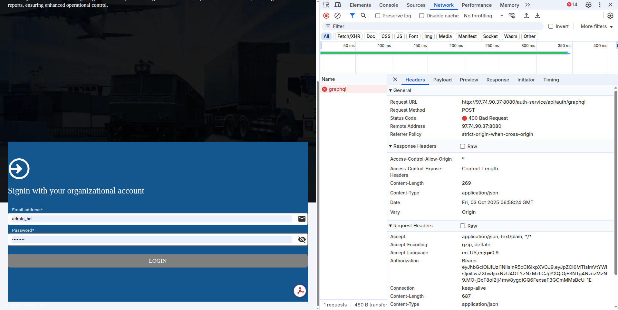
Task: Click the export HAR download icon
Action: [x=537, y=15]
